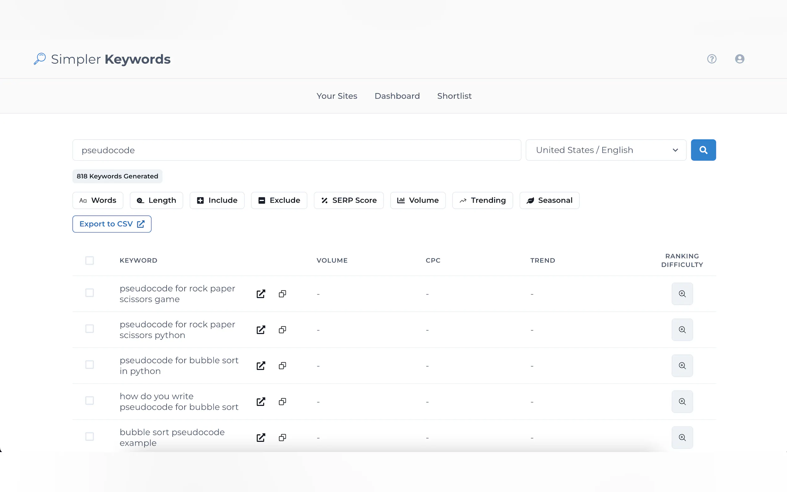
Task: Open the user account profile icon
Action: [x=740, y=59]
